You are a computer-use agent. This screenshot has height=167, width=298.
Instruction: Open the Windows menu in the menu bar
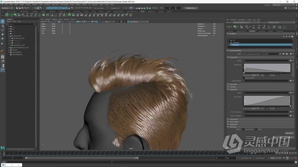(35, 4)
